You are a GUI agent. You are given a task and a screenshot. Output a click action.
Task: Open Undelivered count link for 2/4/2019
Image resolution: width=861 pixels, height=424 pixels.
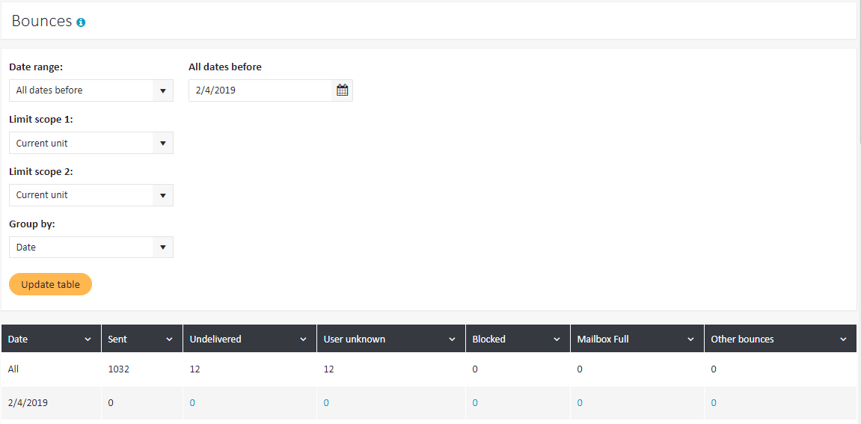click(192, 402)
